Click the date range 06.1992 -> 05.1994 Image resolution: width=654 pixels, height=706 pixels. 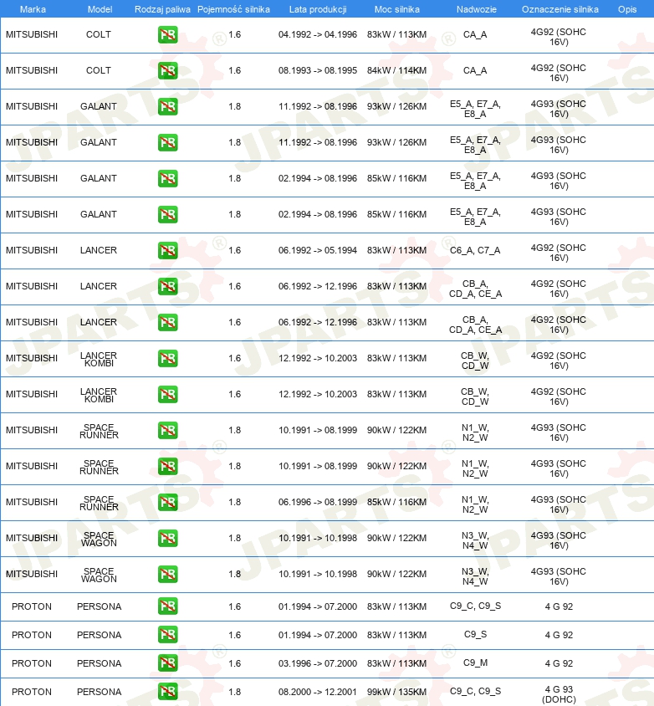tap(318, 250)
